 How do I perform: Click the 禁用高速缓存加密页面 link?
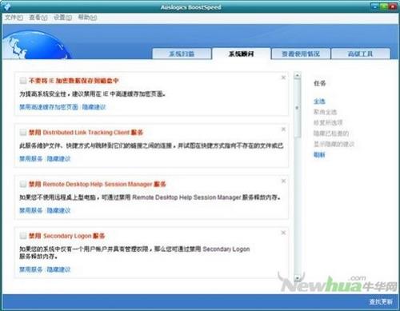click(49, 107)
